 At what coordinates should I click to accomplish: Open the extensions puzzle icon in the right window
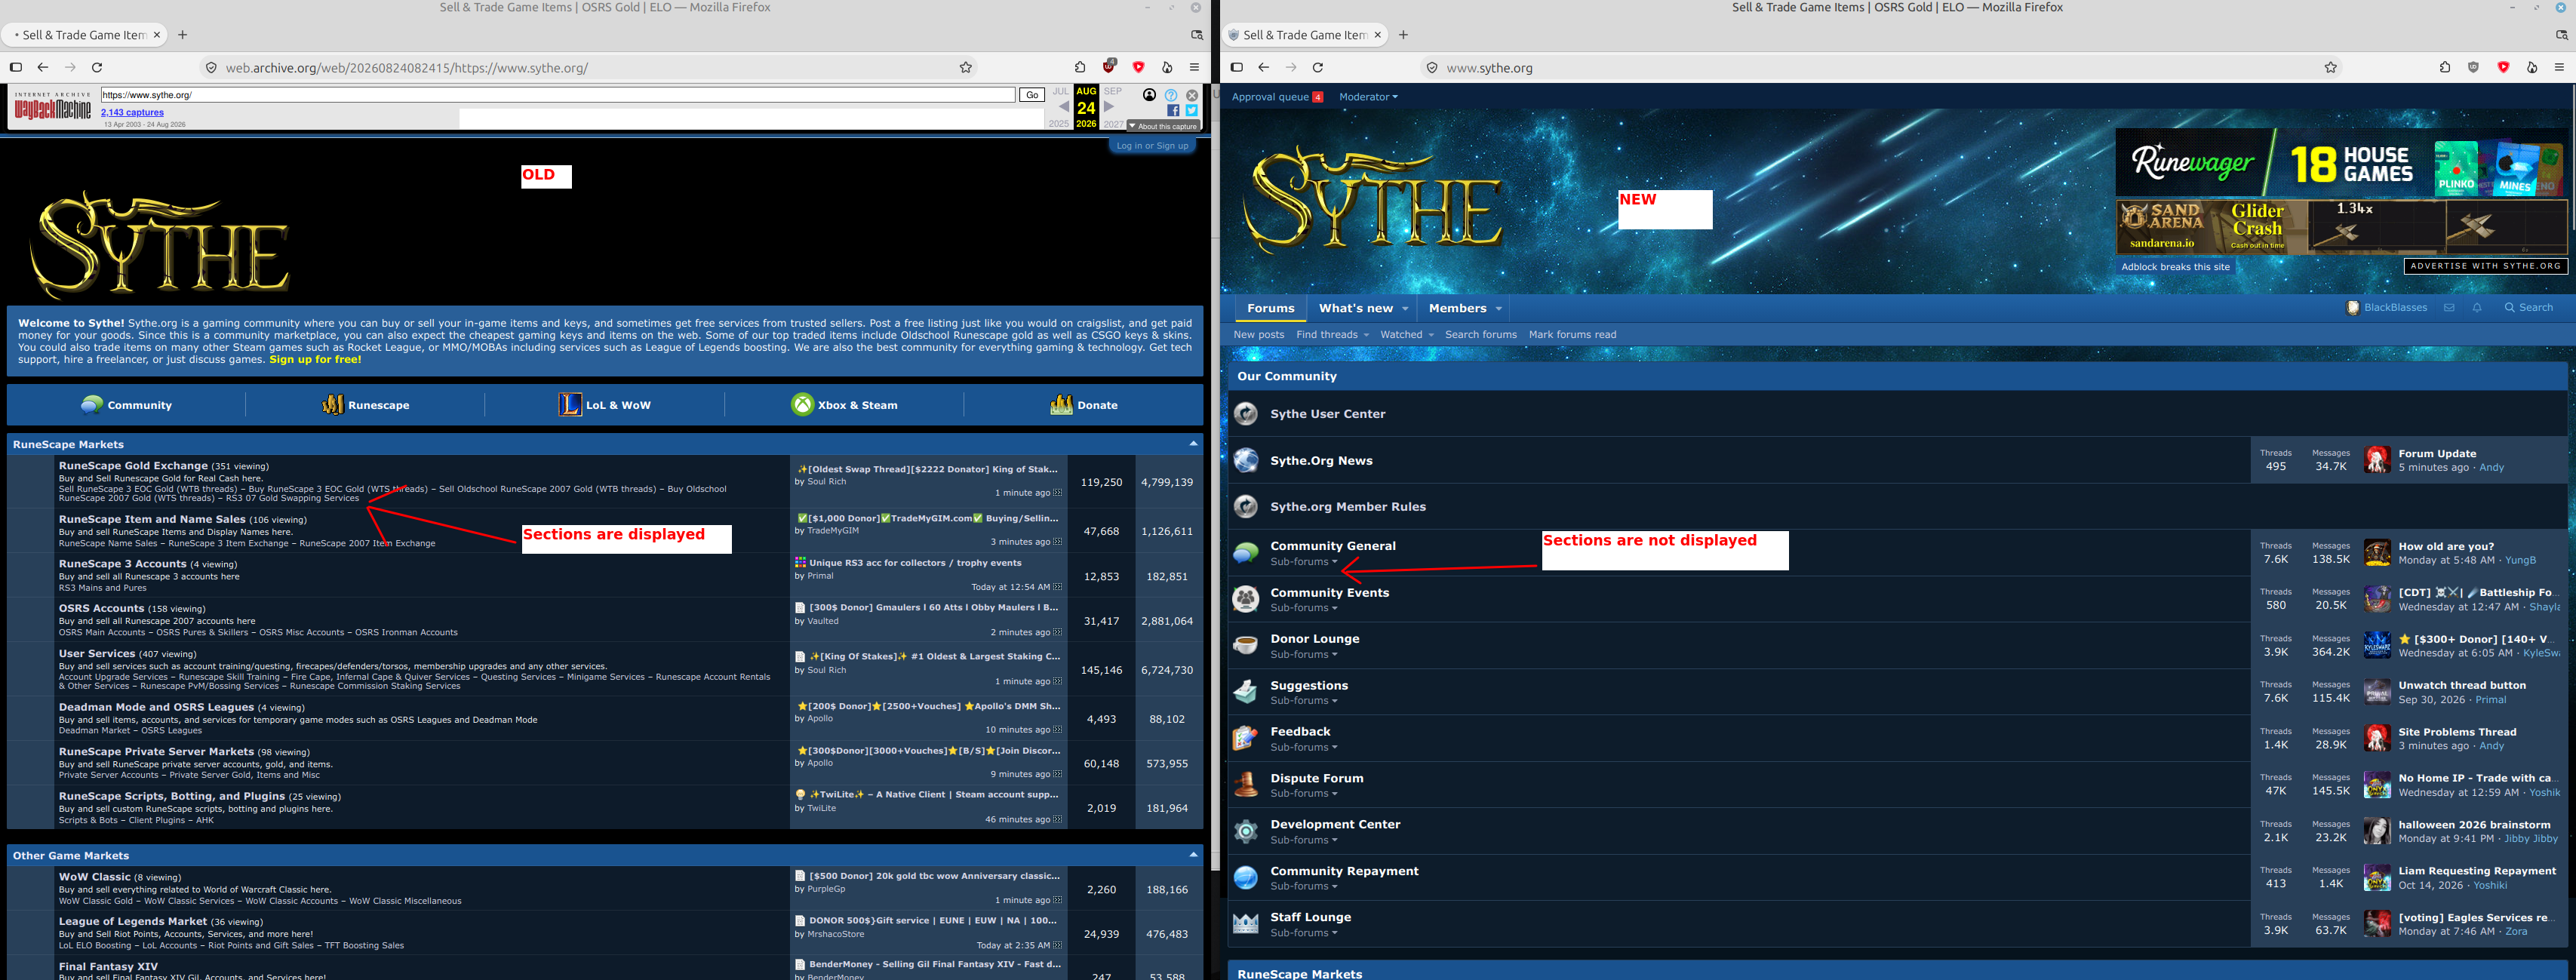2445,68
